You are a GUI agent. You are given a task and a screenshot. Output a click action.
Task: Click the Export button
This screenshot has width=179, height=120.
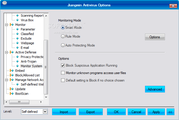[91, 112]
